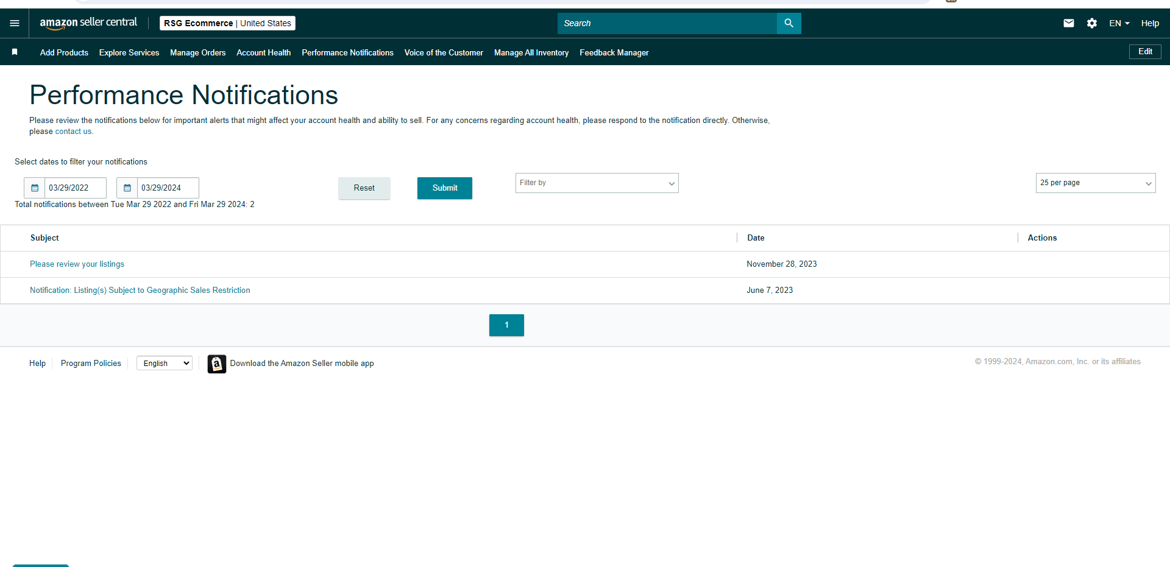Open the messages envelope icon

(1069, 23)
